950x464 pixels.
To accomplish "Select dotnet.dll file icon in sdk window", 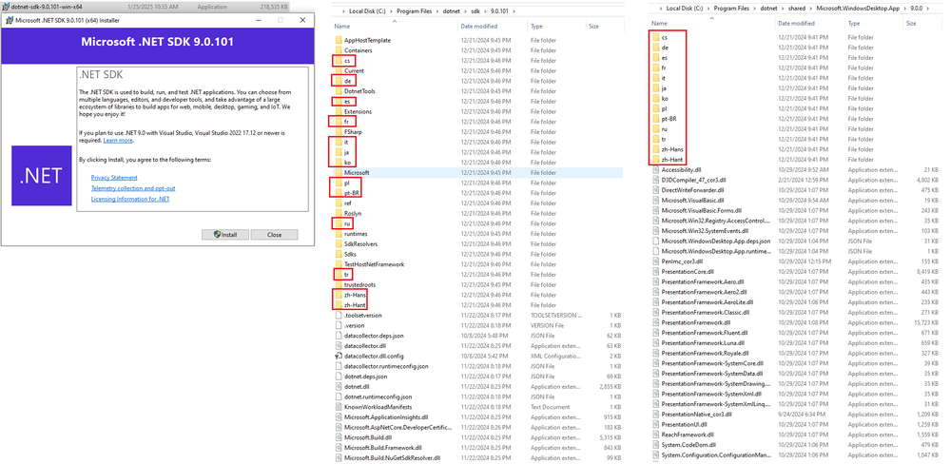I will tap(339, 386).
